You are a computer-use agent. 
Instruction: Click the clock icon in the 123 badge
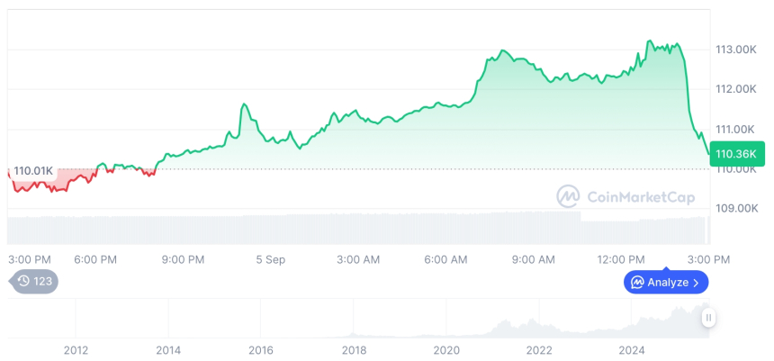pos(23,281)
